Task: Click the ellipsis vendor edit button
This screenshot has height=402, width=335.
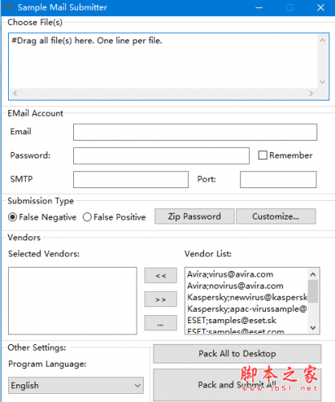Action: (x=161, y=323)
